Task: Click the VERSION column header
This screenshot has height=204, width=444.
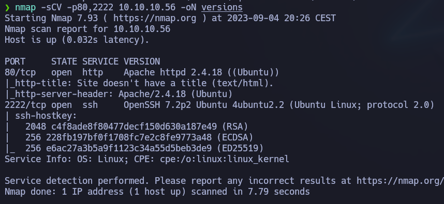Action: tap(142, 61)
